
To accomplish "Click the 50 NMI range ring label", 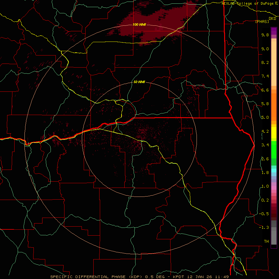I will click(x=139, y=82).
